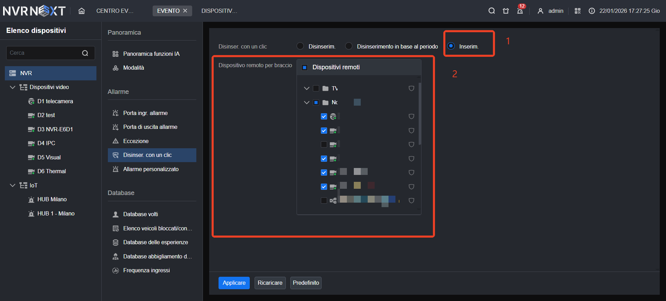Collapse the TV folder chevron
The width and height of the screenshot is (666, 301).
coord(307,88)
